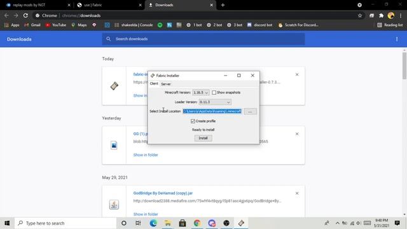Switch to the use | Fabric browser tab

click(x=109, y=5)
